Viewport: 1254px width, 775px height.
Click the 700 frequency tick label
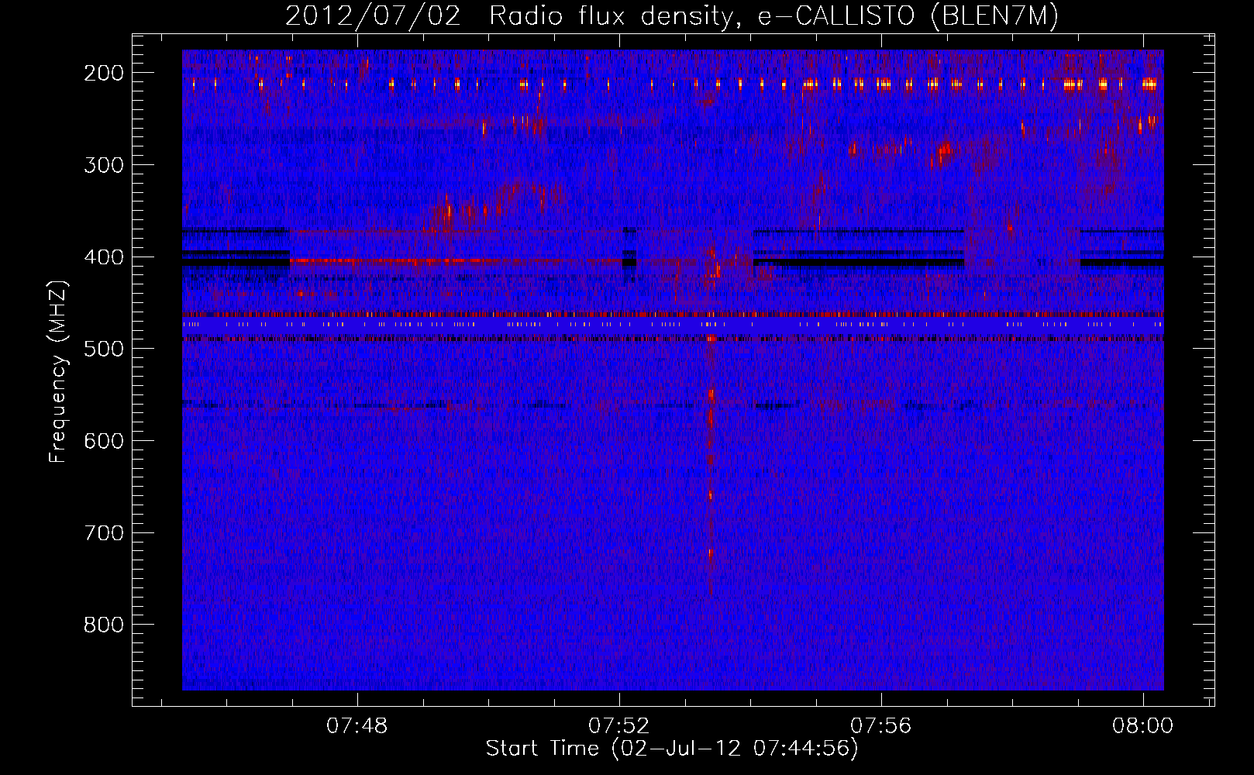tap(104, 533)
